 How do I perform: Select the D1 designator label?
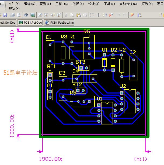pos(105,50)
